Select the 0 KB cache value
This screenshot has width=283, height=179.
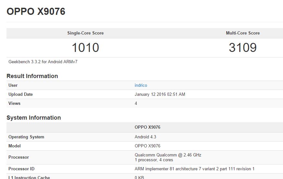[139, 177]
